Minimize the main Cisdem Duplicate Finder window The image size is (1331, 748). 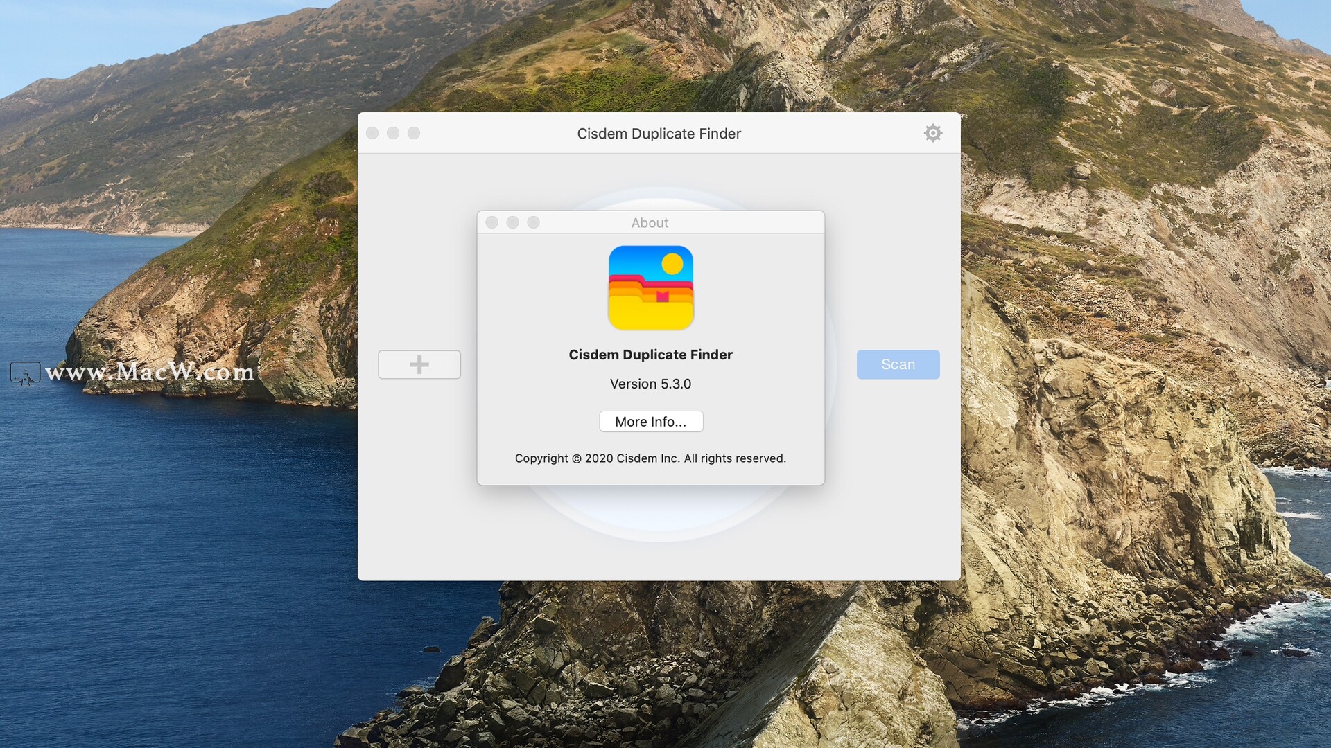coord(393,133)
